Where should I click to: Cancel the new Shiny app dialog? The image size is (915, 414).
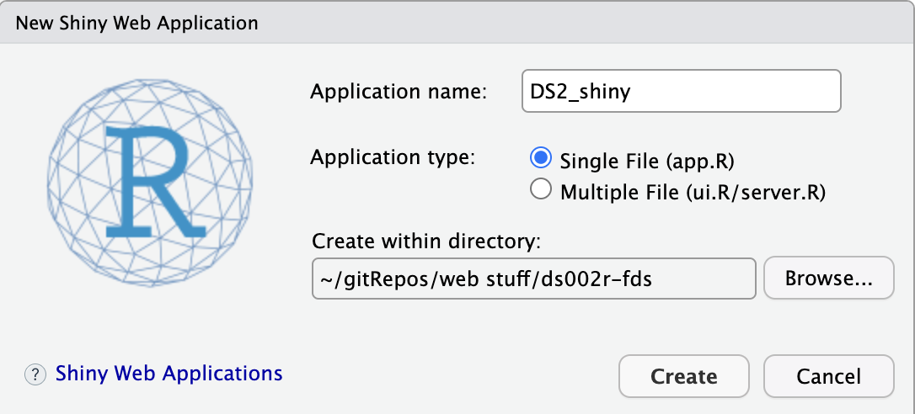pyautogui.click(x=828, y=376)
